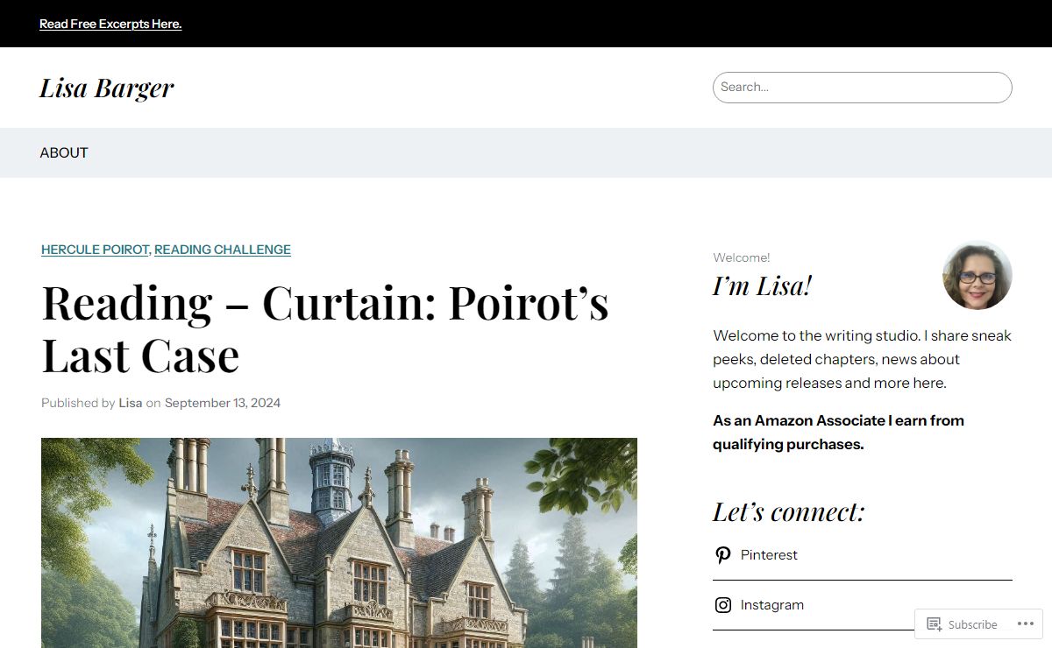This screenshot has height=648, width=1052.
Task: Click Lisa's round profile photo
Action: [977, 275]
